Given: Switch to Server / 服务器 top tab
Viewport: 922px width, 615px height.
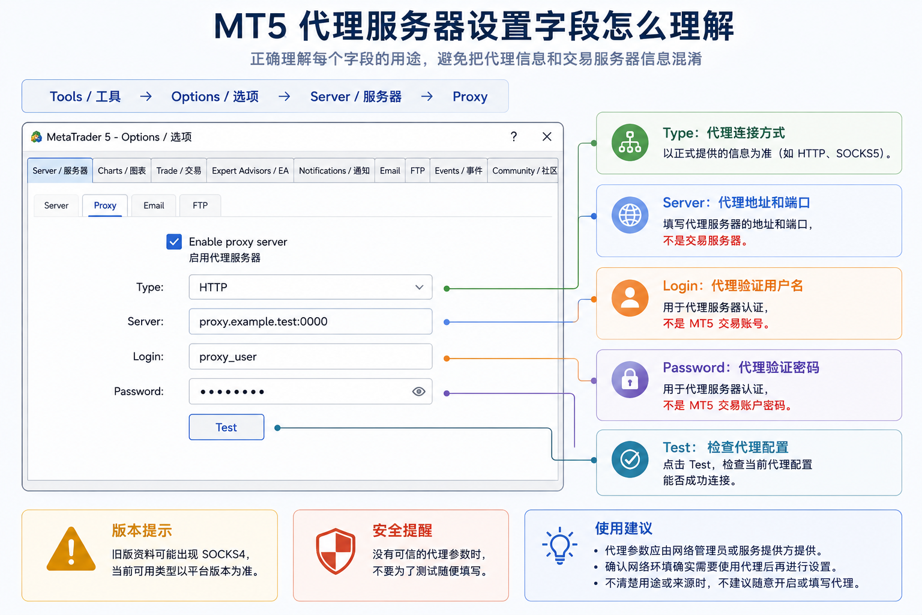Looking at the screenshot, I should point(60,171).
